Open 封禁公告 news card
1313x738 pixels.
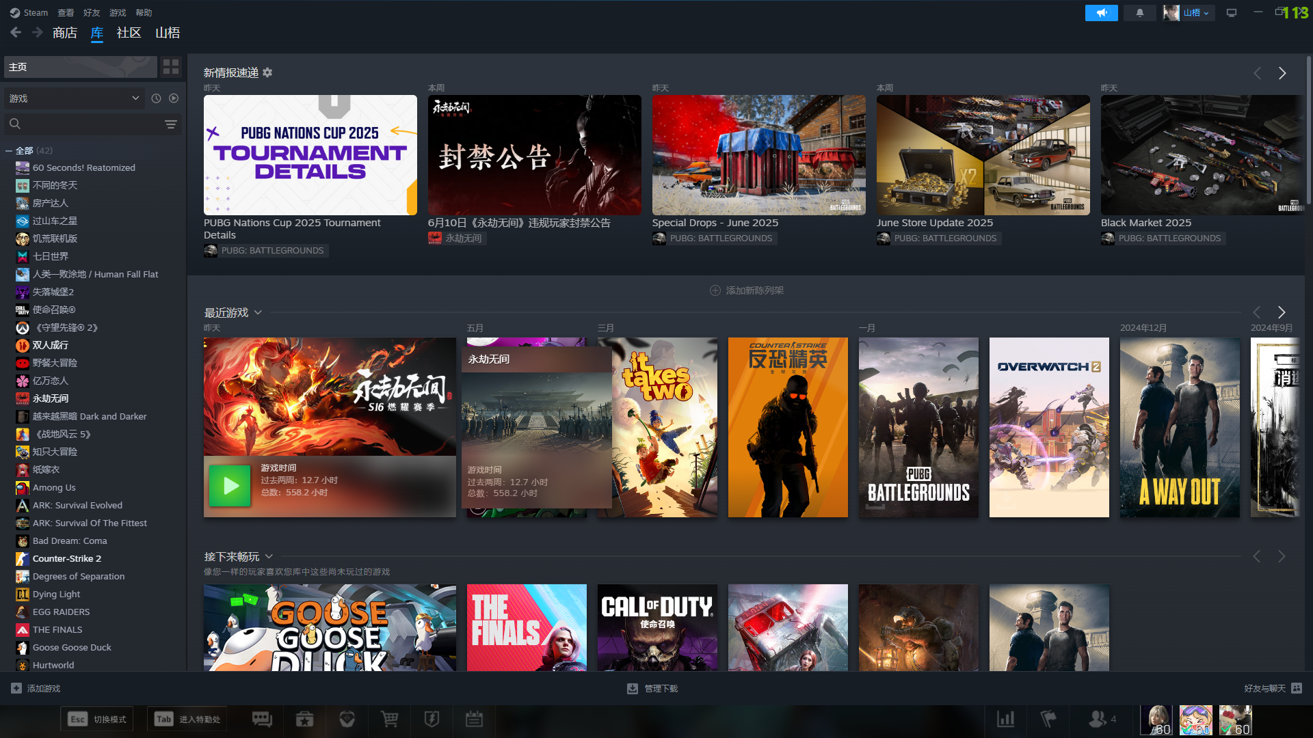click(534, 155)
